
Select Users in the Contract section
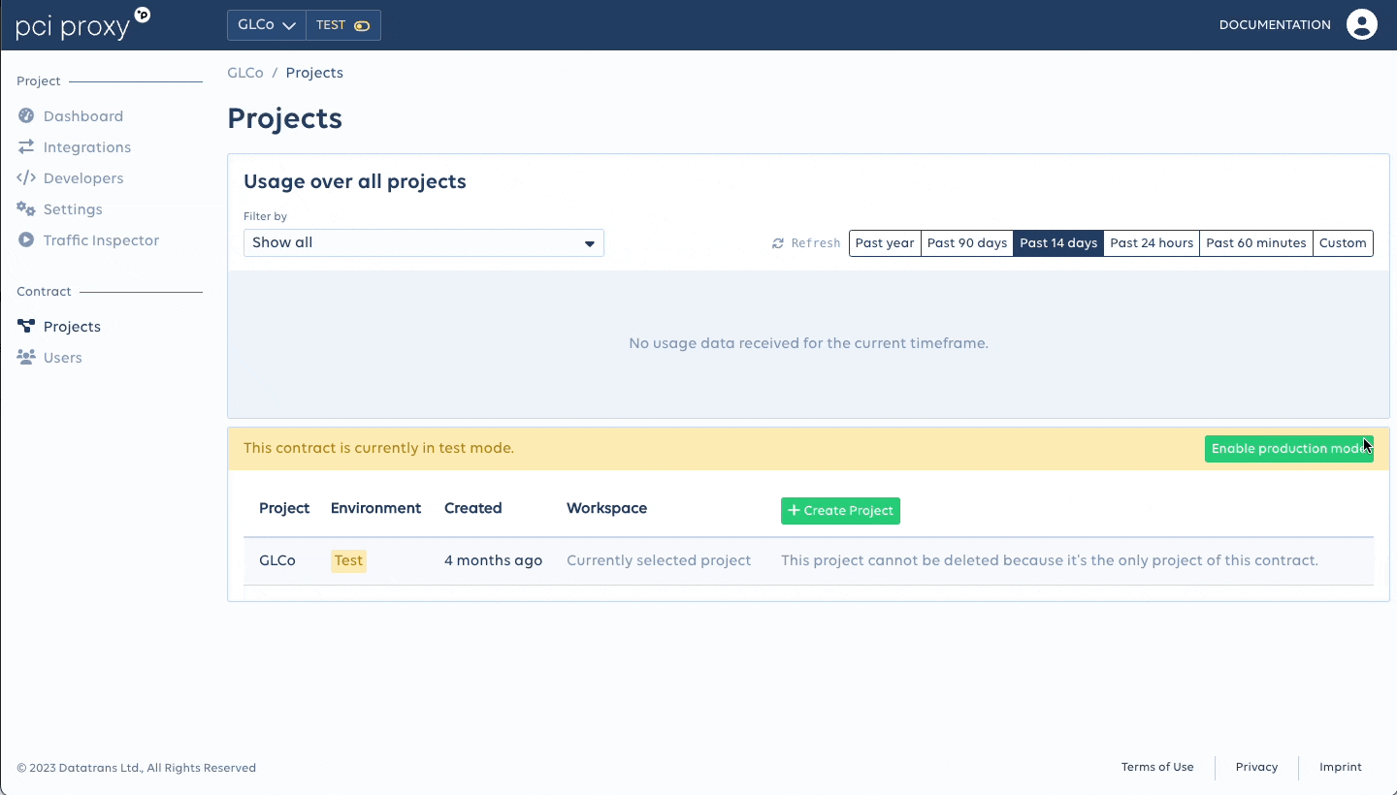click(63, 358)
